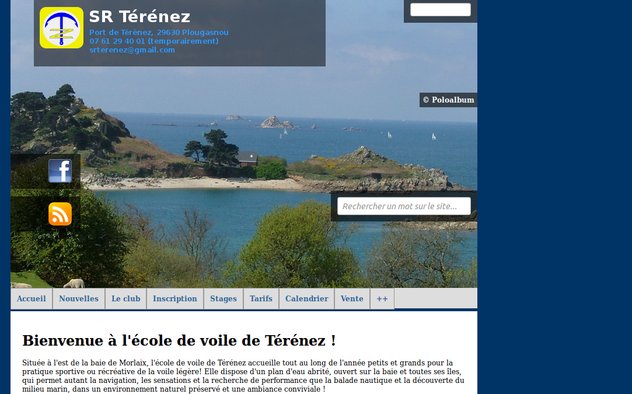The width and height of the screenshot is (632, 394).
Task: Select the Vente menu item
Action: tap(352, 298)
